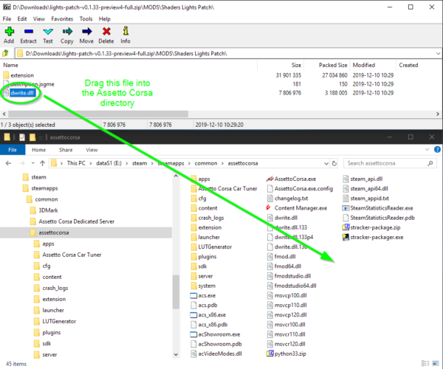Click right arrow of 7-Zip horizontal scrollbar
The height and width of the screenshot is (369, 443).
tap(438, 114)
